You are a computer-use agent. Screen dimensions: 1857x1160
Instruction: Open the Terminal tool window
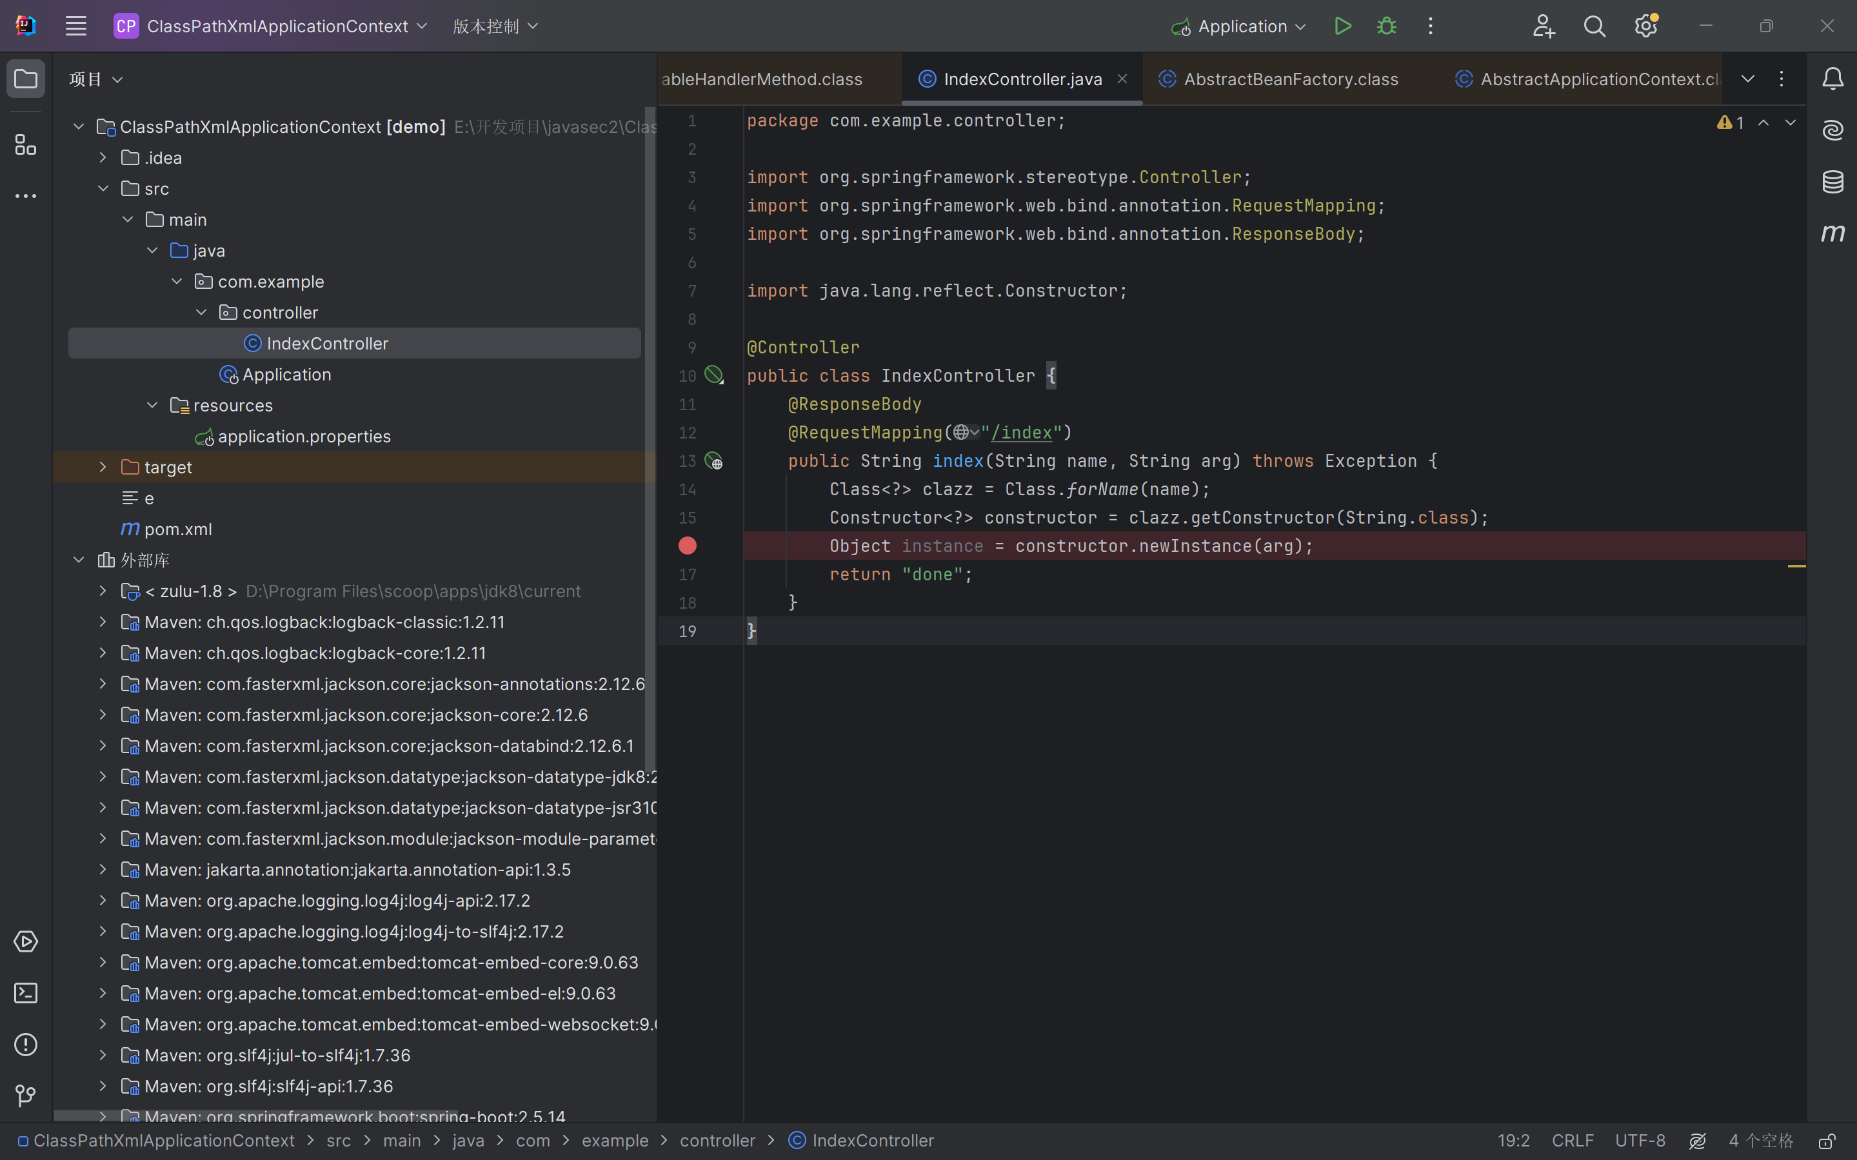pyautogui.click(x=26, y=993)
